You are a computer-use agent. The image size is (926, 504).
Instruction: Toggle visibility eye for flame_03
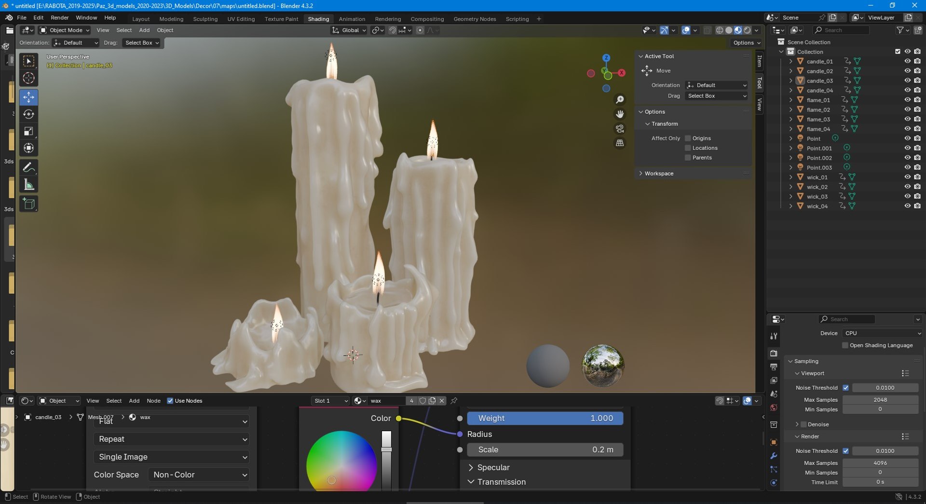pos(907,119)
